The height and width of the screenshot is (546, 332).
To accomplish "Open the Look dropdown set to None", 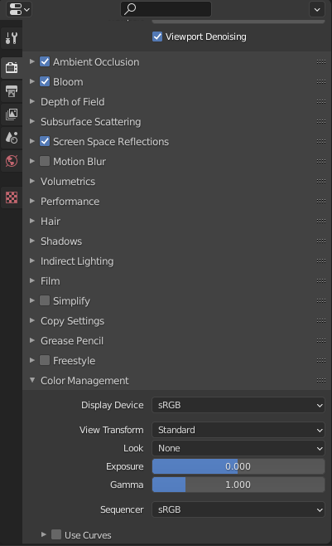I will click(238, 448).
